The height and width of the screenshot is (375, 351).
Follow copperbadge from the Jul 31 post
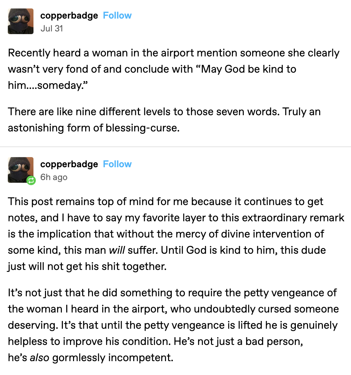[117, 16]
